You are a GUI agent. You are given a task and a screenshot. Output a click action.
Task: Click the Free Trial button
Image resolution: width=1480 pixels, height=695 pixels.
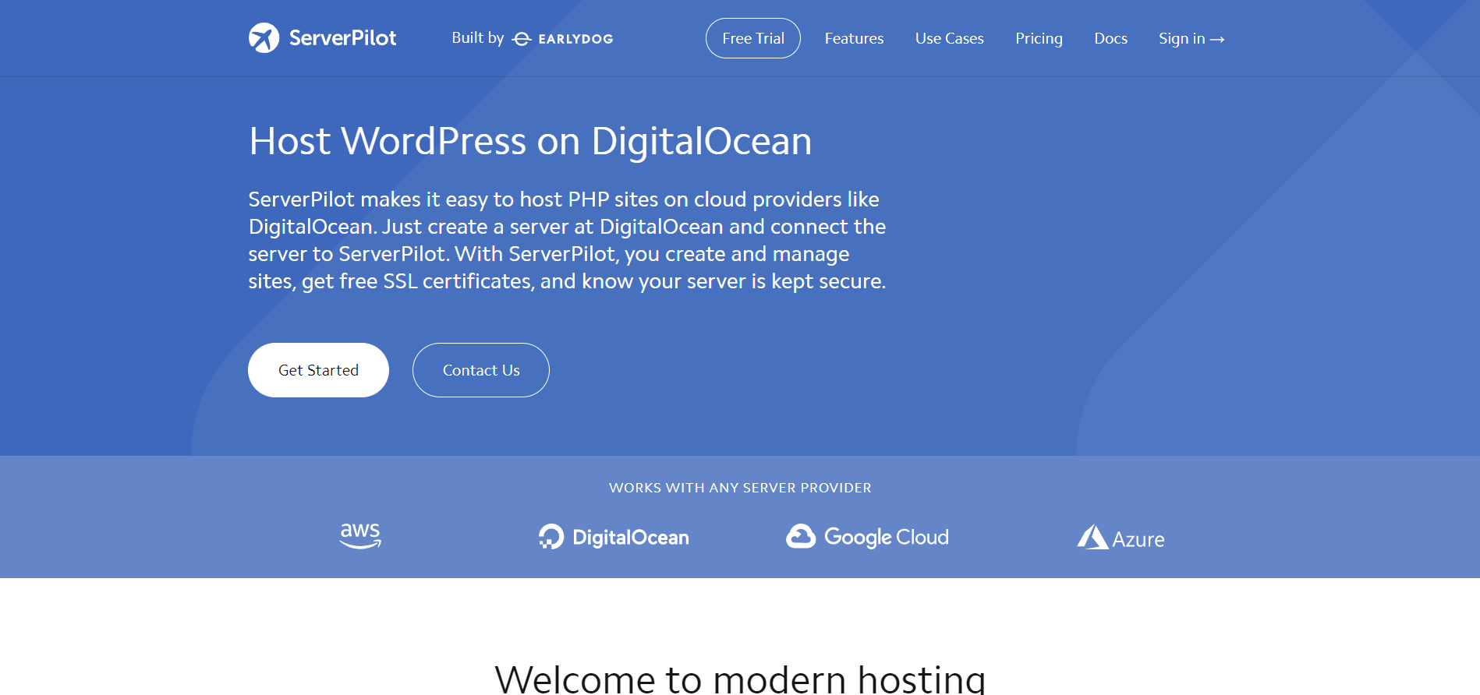point(753,38)
